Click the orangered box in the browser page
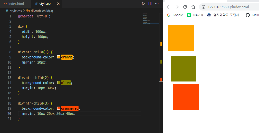Viewport: 259px width, 133px height. [186, 97]
